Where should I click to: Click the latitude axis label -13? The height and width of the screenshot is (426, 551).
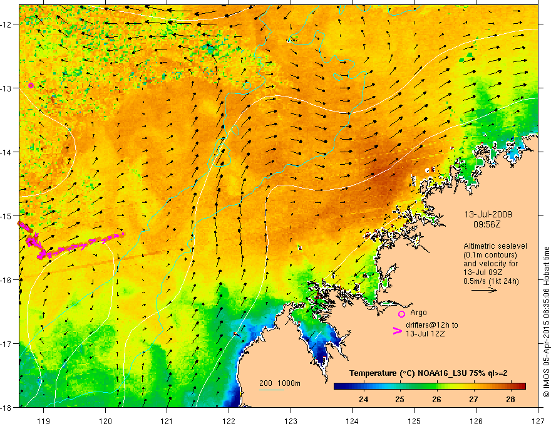point(7,88)
